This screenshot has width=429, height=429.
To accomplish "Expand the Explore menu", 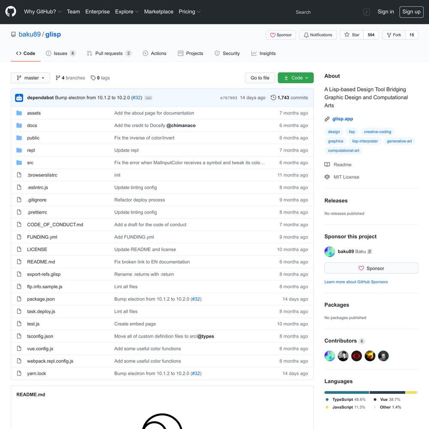I will tap(127, 12).
